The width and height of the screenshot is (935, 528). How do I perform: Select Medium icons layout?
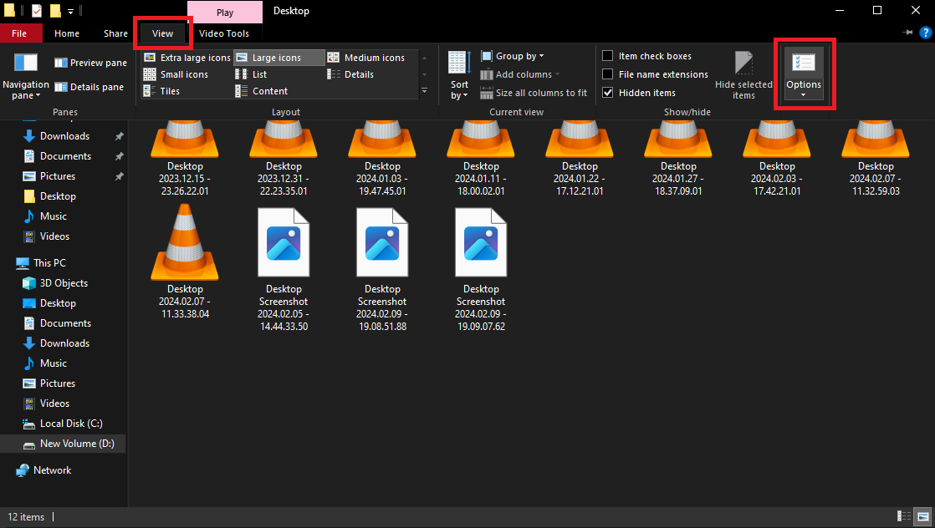click(366, 58)
